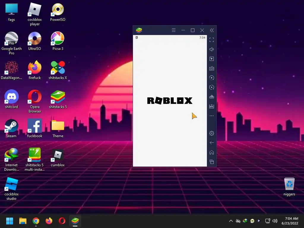Click the Android back arrow in BlueStacks

point(212,143)
